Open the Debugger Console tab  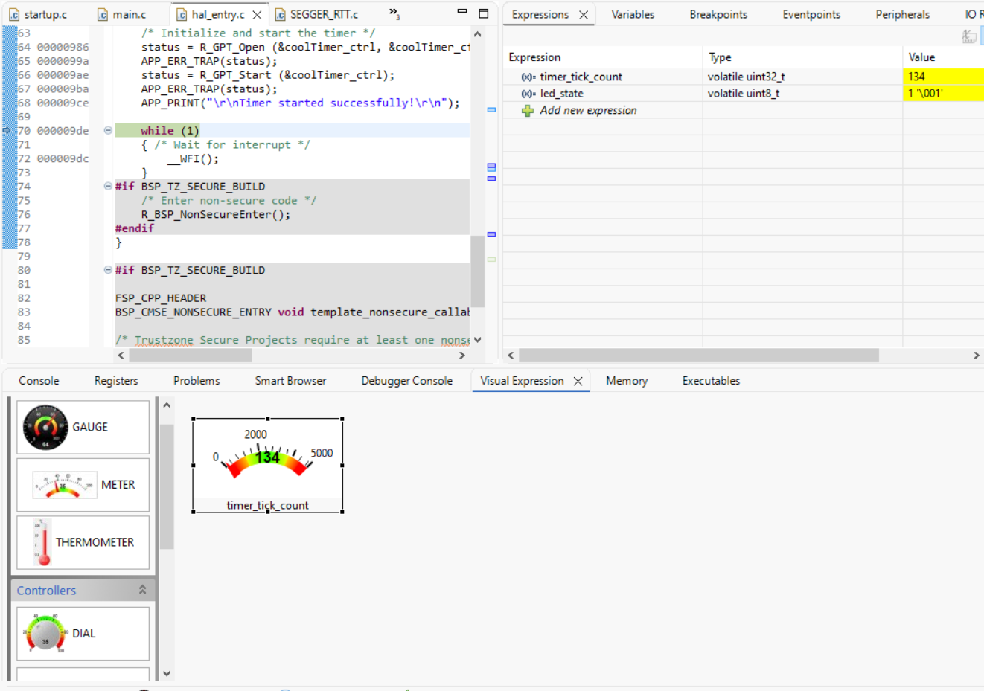[406, 381]
